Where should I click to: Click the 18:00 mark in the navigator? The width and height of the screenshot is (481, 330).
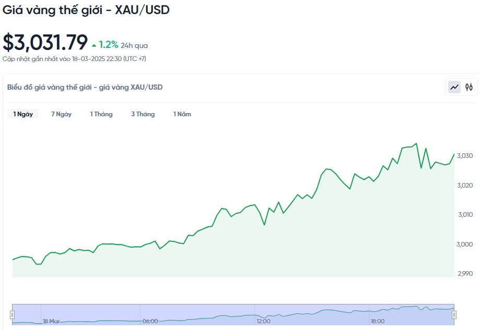coord(377,321)
